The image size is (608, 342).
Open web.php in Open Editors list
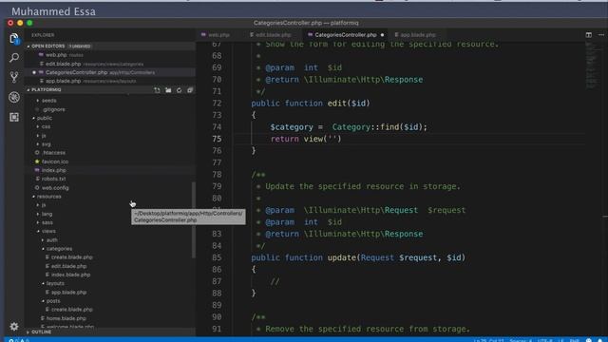[x=110, y=55]
